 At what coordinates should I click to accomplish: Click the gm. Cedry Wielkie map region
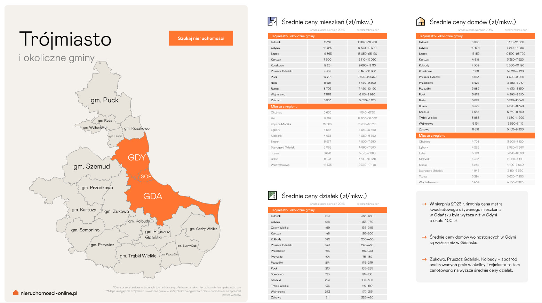tap(204, 229)
